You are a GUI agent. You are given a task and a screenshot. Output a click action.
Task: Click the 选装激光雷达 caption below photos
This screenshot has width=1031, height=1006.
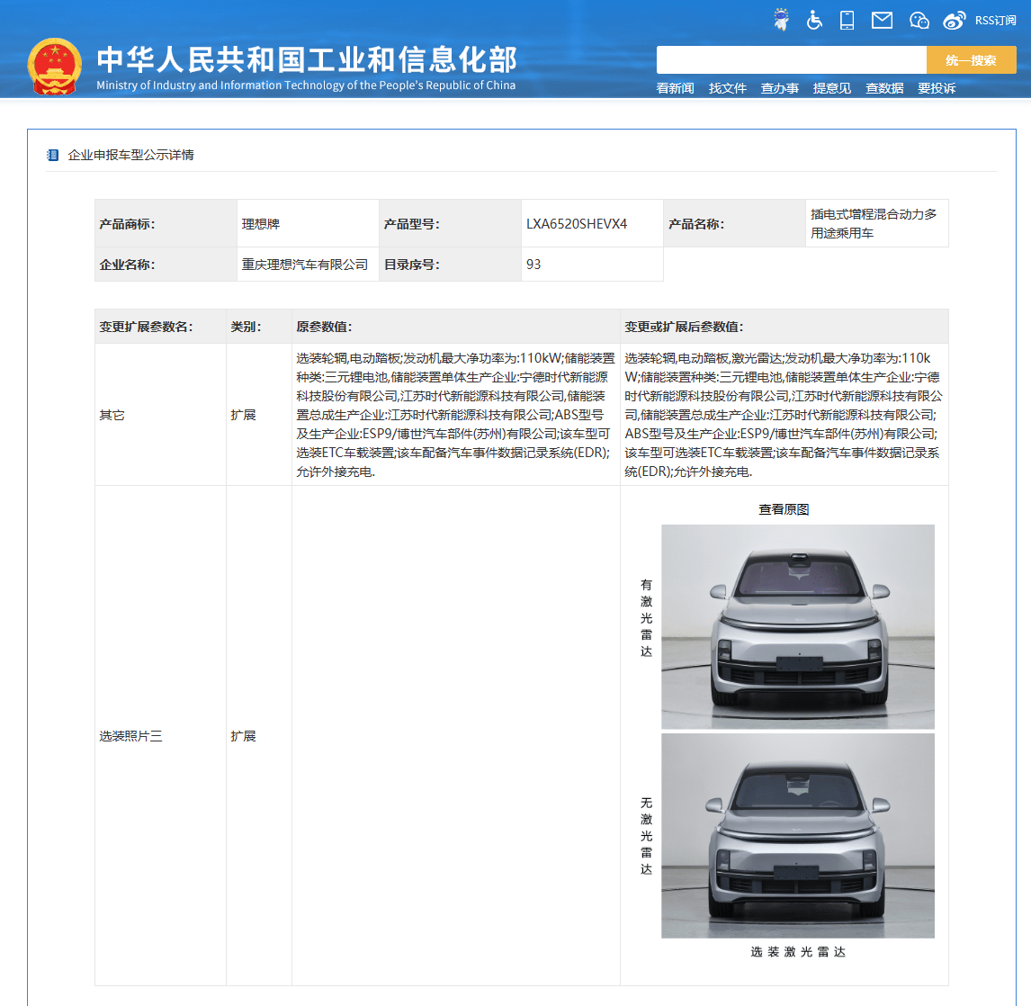pyautogui.click(x=798, y=952)
